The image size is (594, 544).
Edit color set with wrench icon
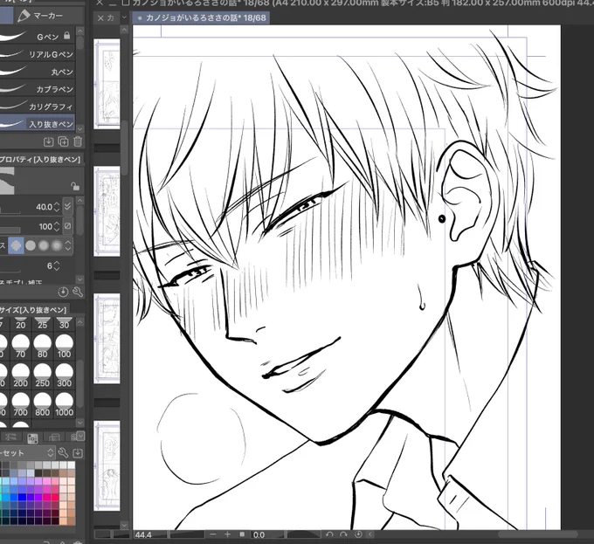point(63,453)
